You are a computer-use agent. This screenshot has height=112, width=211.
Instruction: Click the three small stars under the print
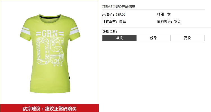tap(58, 66)
